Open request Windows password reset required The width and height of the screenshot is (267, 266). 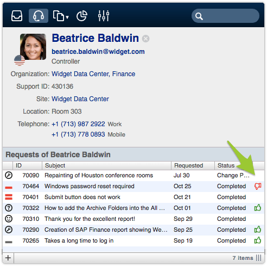tap(90, 186)
